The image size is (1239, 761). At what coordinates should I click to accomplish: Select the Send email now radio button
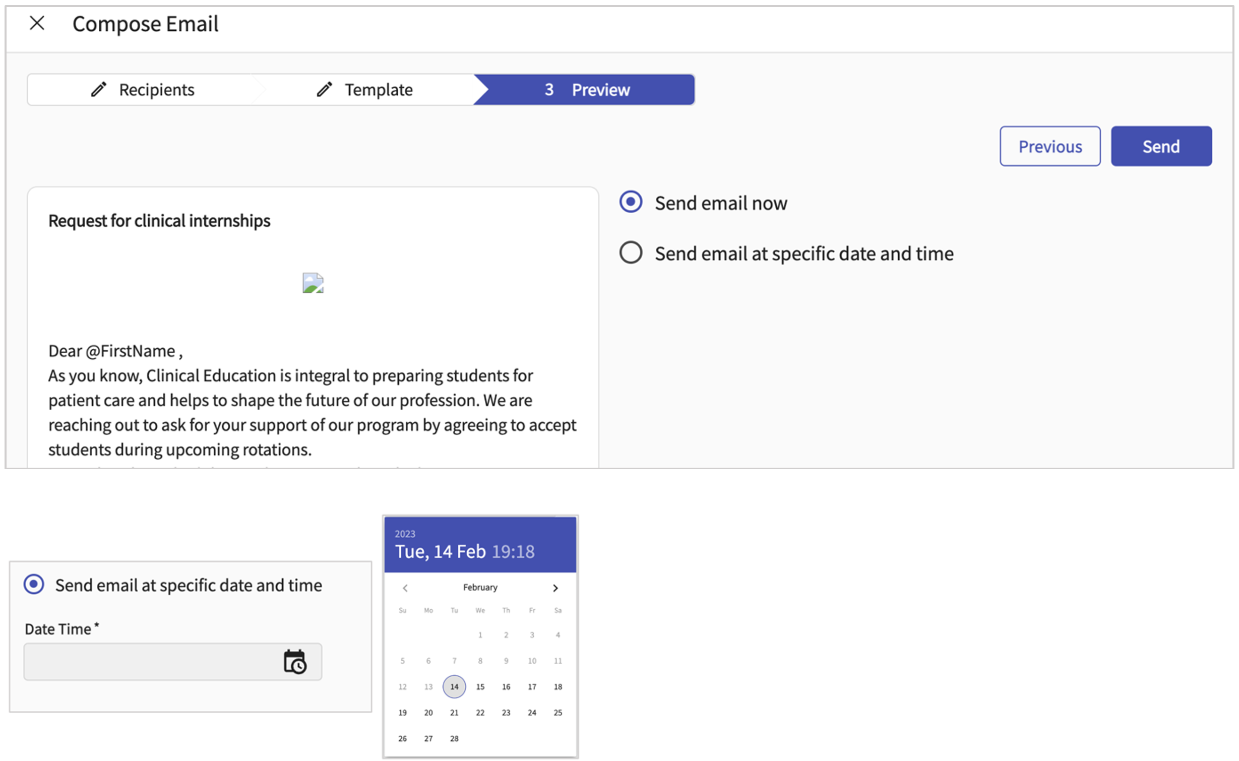tap(630, 202)
